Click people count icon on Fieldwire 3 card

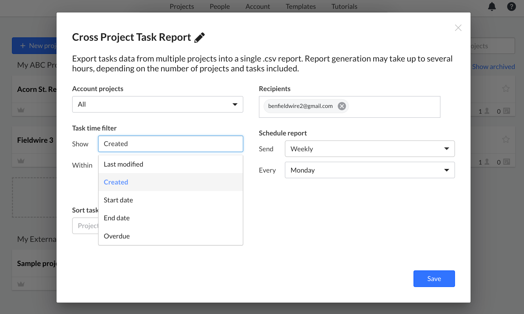tap(487, 162)
